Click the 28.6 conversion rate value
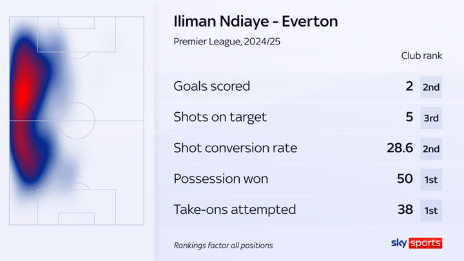This screenshot has height=261, width=464. (400, 148)
